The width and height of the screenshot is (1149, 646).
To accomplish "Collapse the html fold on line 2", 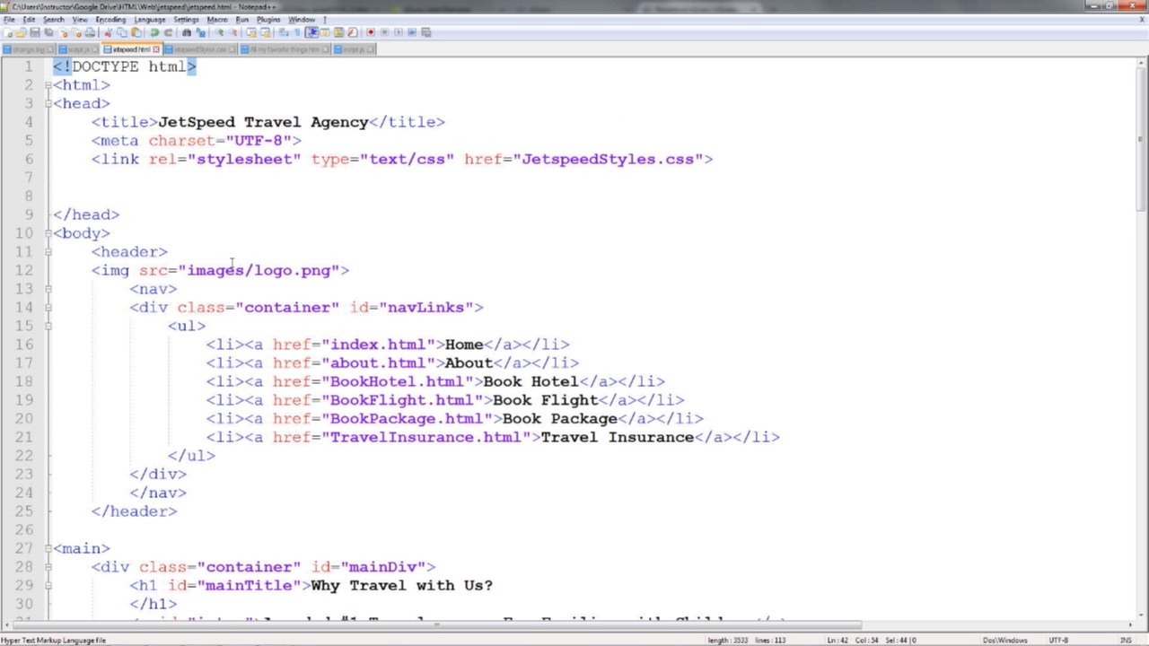I will tap(48, 85).
